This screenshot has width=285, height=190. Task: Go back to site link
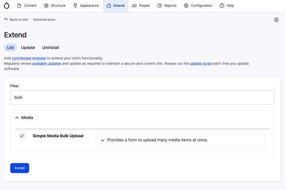[19, 20]
